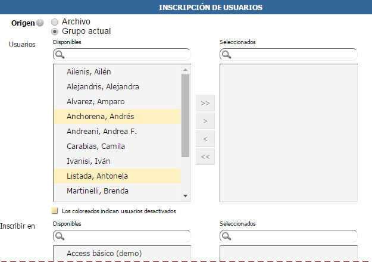Click search icon in Usuarios Seleccionados field
The height and width of the screenshot is (262, 372).
point(226,55)
